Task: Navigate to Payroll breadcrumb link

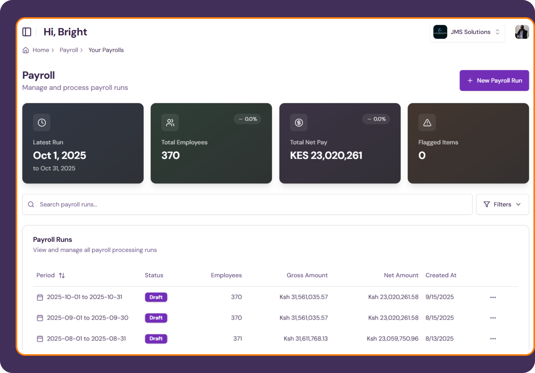Action: pos(69,50)
